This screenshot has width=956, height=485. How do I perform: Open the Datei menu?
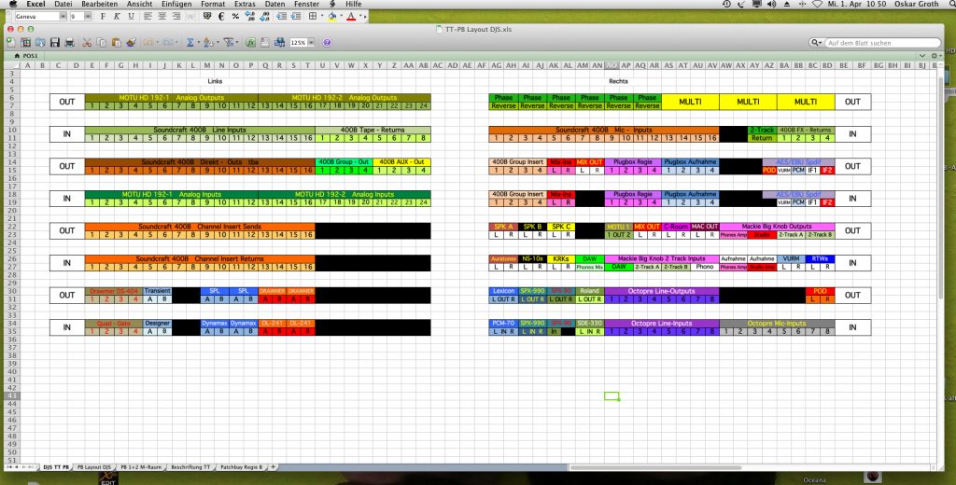click(x=63, y=4)
